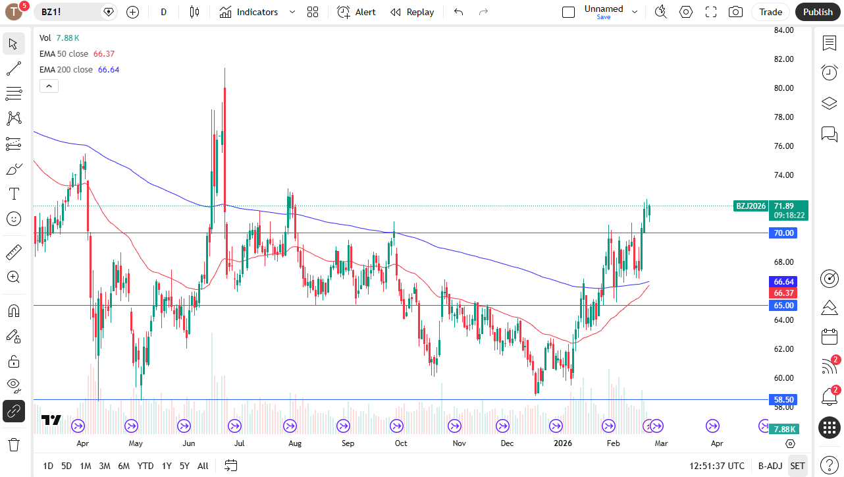Image resolution: width=844 pixels, height=477 pixels.
Task: Open the XABCD pattern tools
Action: [x=14, y=119]
